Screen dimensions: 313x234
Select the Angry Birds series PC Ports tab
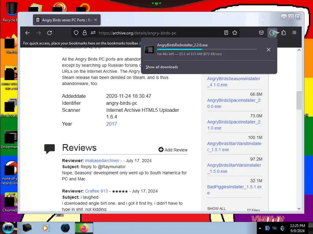click(x=67, y=20)
